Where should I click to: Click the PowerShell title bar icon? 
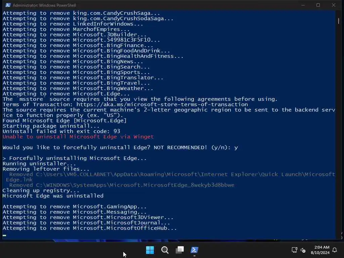click(x=8, y=5)
